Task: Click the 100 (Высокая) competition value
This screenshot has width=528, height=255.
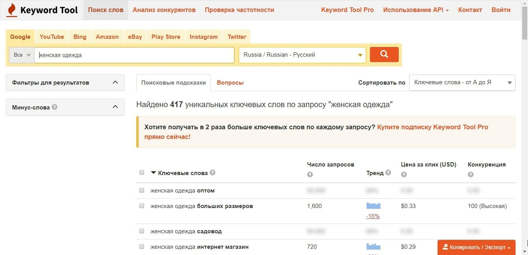Action: tap(487, 206)
